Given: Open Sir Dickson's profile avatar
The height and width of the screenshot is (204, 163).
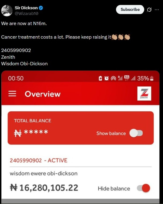Looking at the screenshot, I should 7,11.
